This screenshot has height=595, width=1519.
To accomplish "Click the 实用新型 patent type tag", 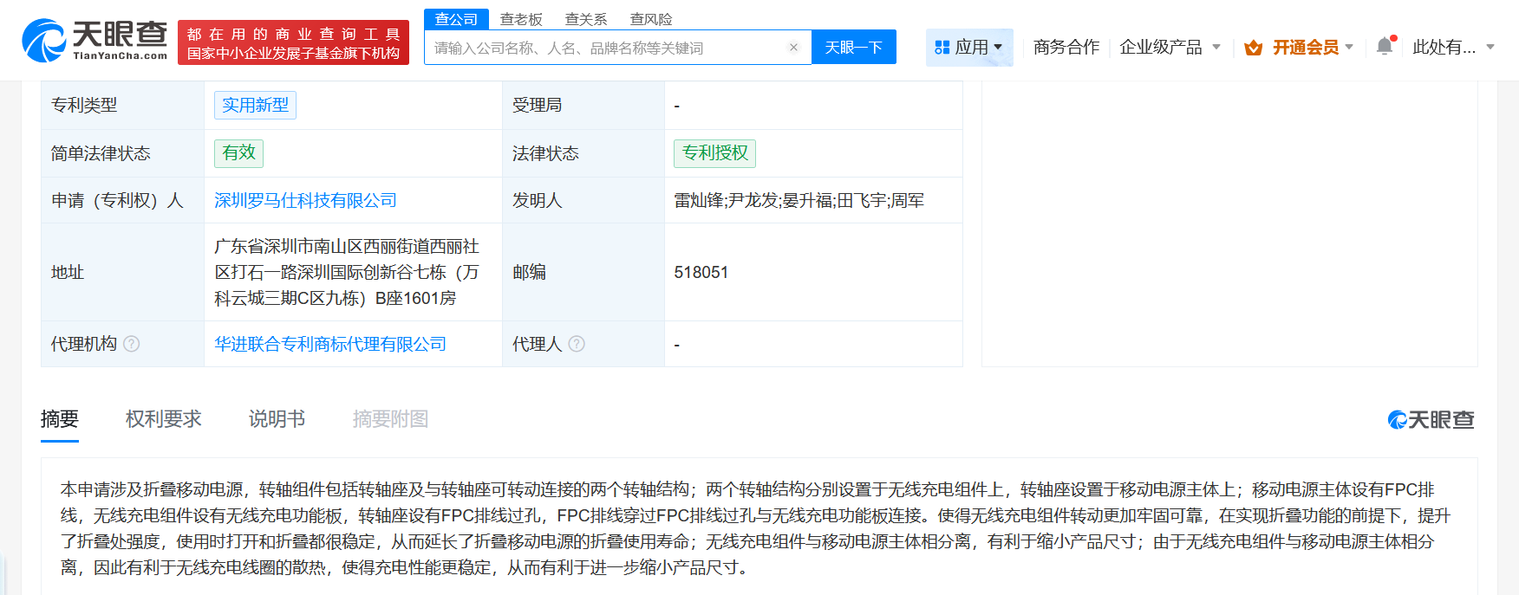I will (x=255, y=105).
